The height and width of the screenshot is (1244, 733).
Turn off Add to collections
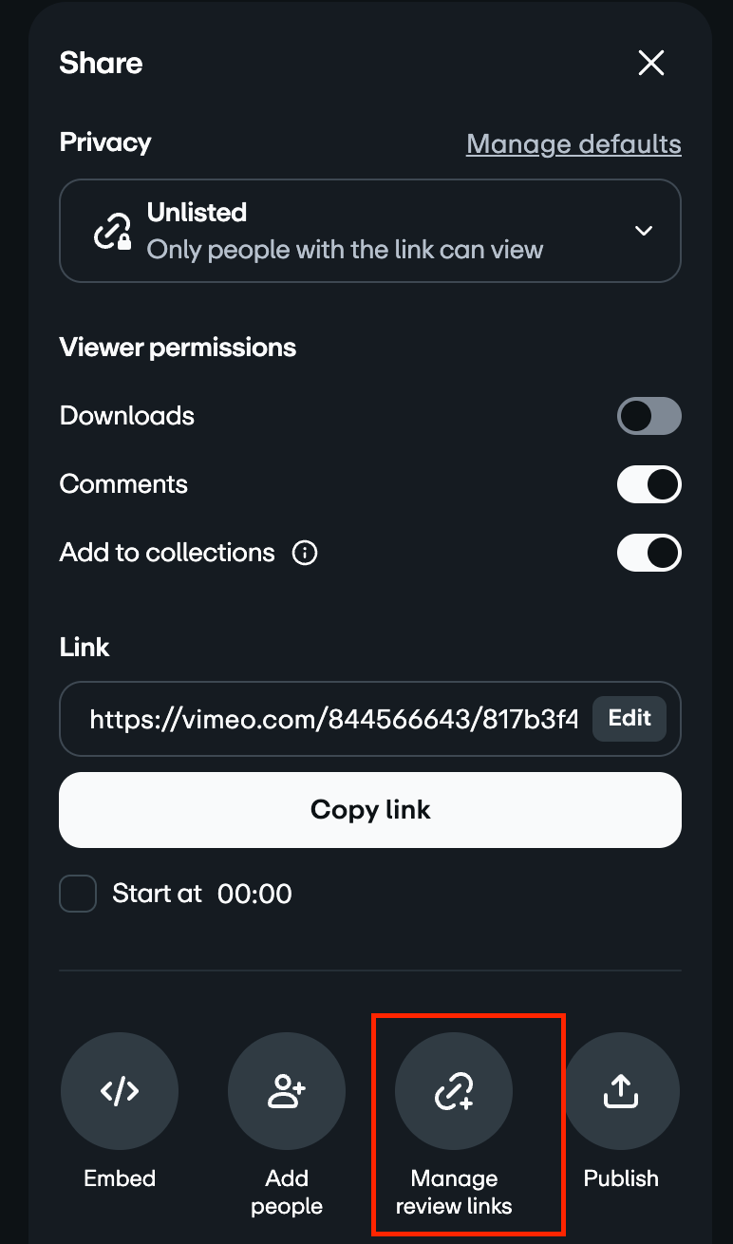pyautogui.click(x=649, y=553)
